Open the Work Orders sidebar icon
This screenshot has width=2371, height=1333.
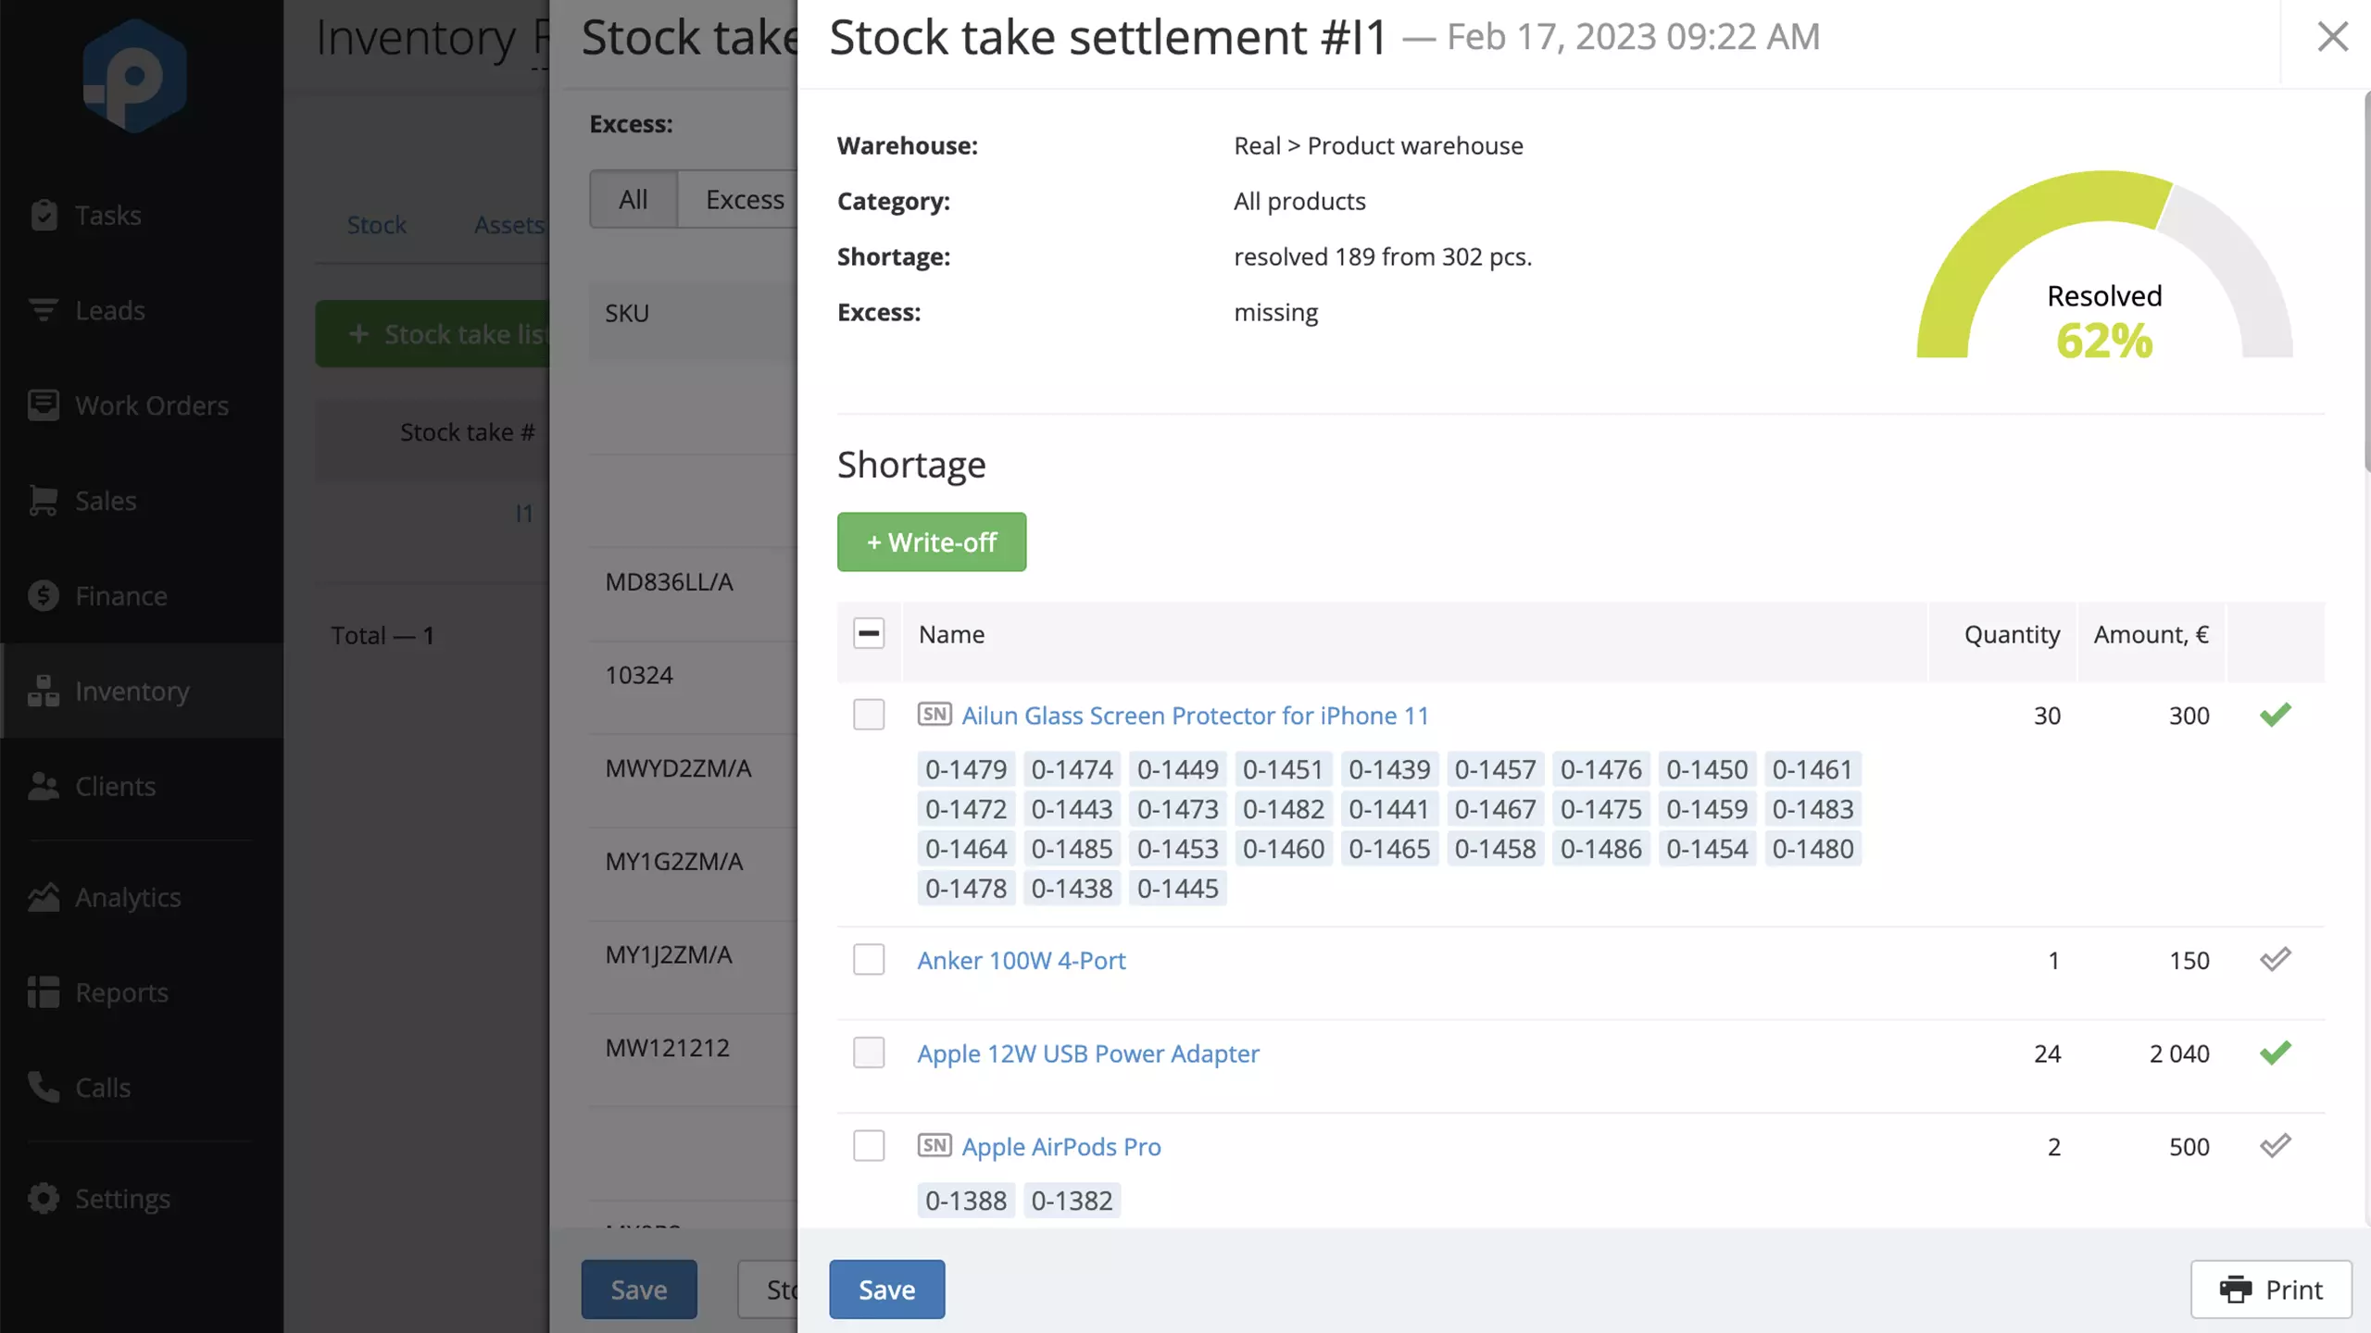(x=44, y=405)
